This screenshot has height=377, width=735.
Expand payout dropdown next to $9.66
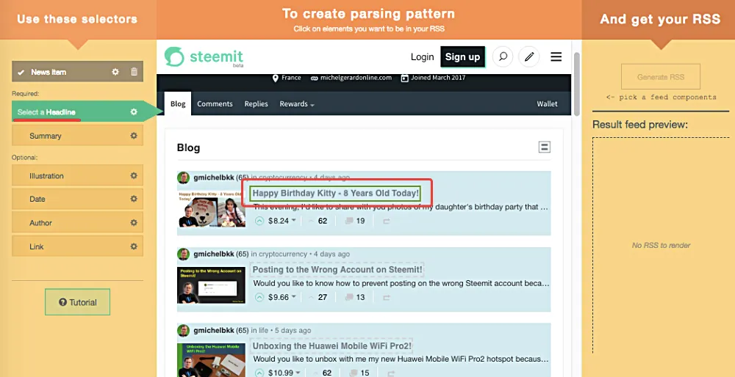294,296
